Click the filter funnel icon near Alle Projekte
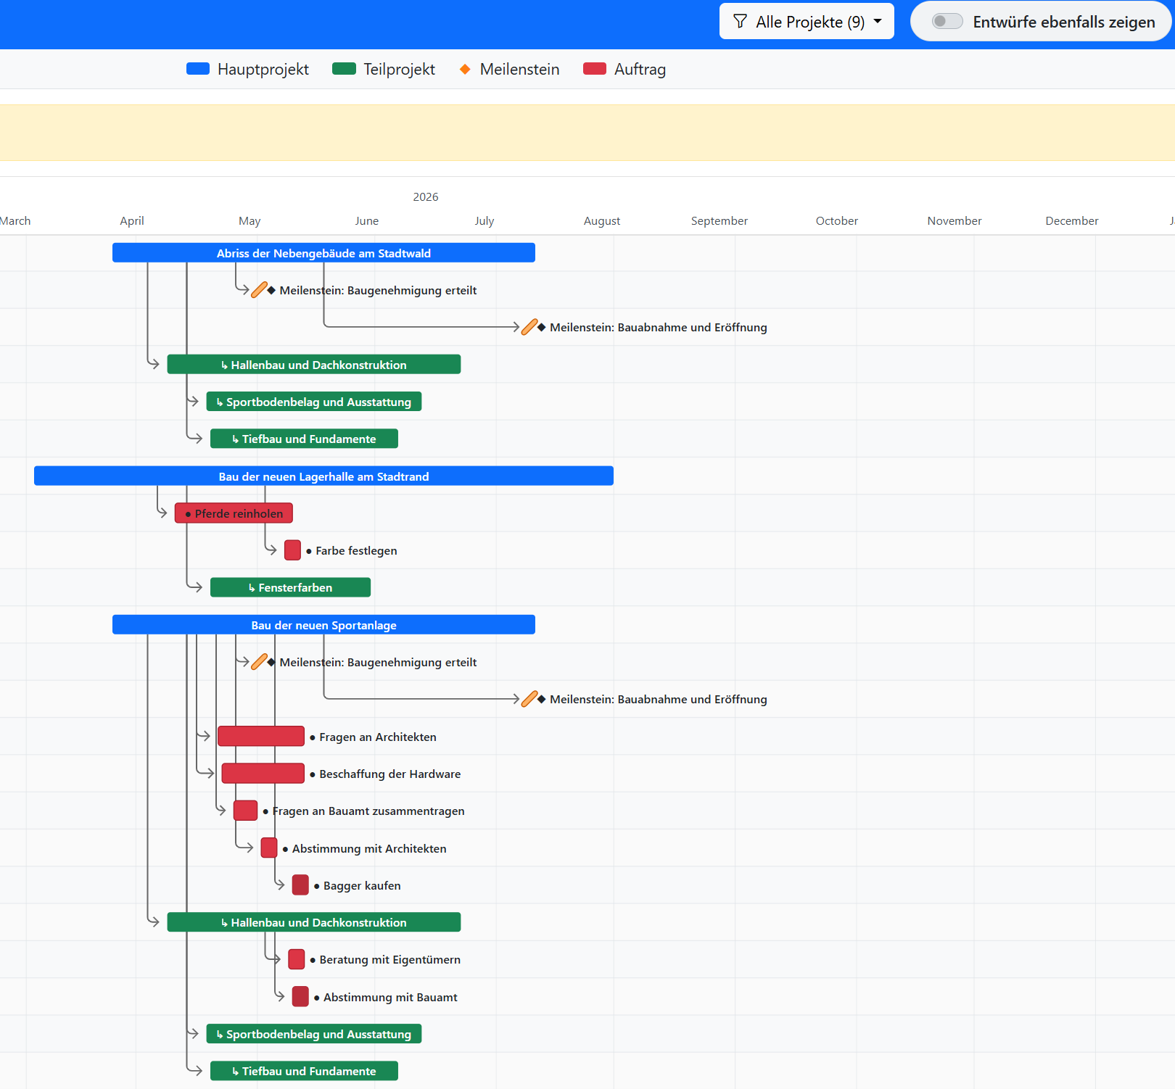 tap(739, 21)
